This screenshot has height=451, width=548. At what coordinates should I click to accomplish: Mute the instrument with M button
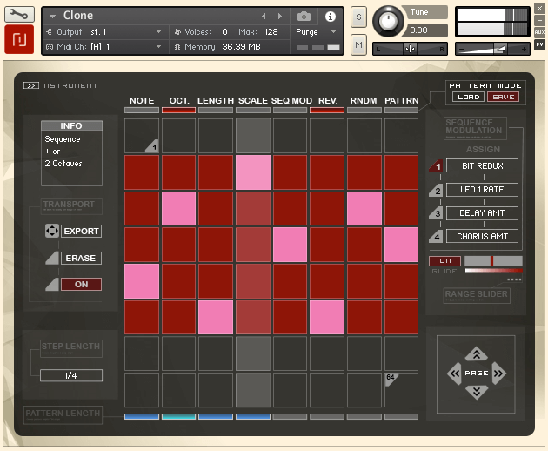pos(358,44)
